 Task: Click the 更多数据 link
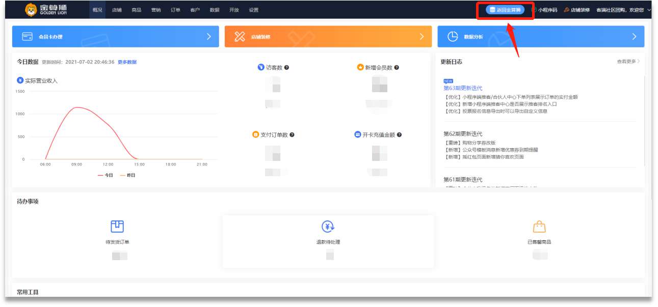pos(127,62)
